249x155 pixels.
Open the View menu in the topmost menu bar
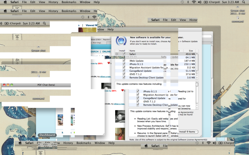pos(42,2)
